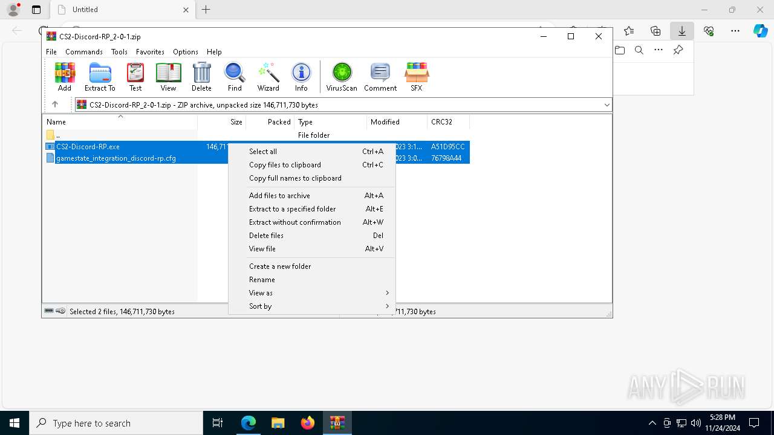Screen dimensions: 774x435
Task: Open new tab plus button in Edge
Action: pos(206,10)
